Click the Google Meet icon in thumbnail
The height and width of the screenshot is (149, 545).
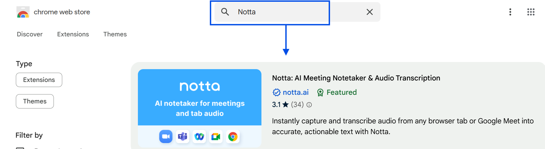click(x=216, y=136)
